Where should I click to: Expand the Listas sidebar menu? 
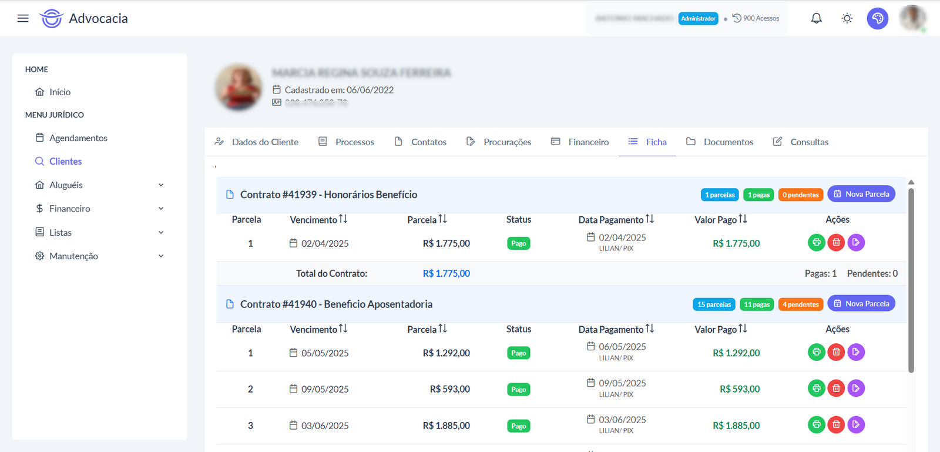(x=99, y=233)
